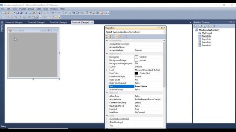Select the Cursor property row
This screenshot has width=236, height=132.
(136, 67)
